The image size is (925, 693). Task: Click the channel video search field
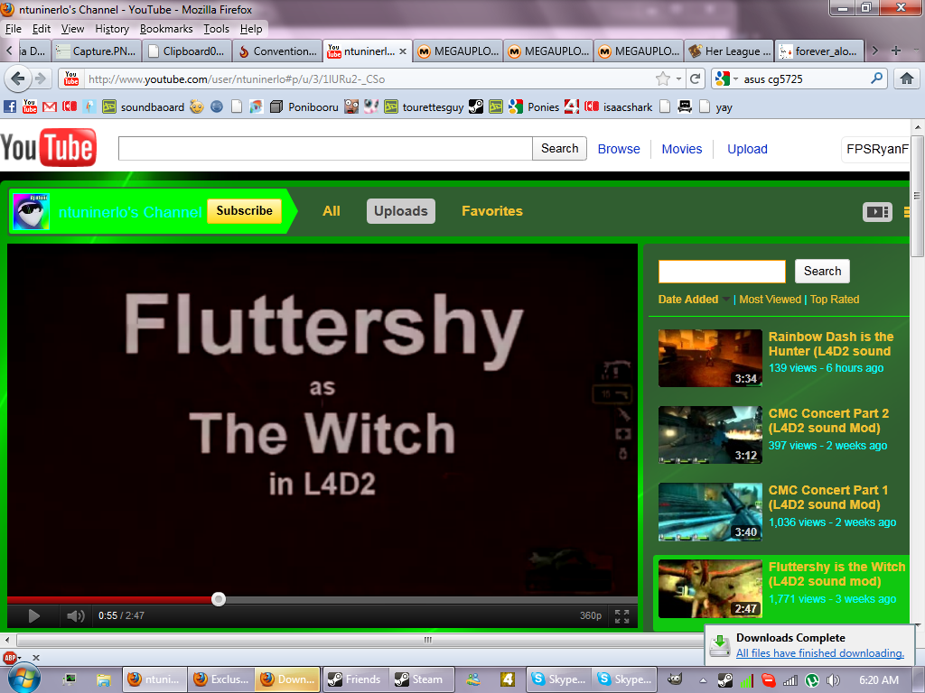tap(722, 272)
